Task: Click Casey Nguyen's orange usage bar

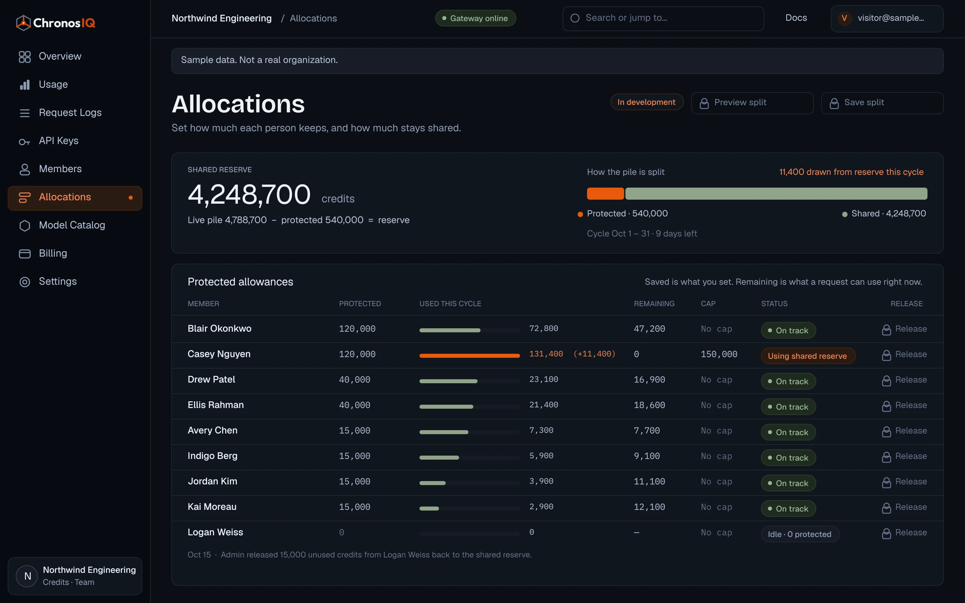Action: pos(469,356)
